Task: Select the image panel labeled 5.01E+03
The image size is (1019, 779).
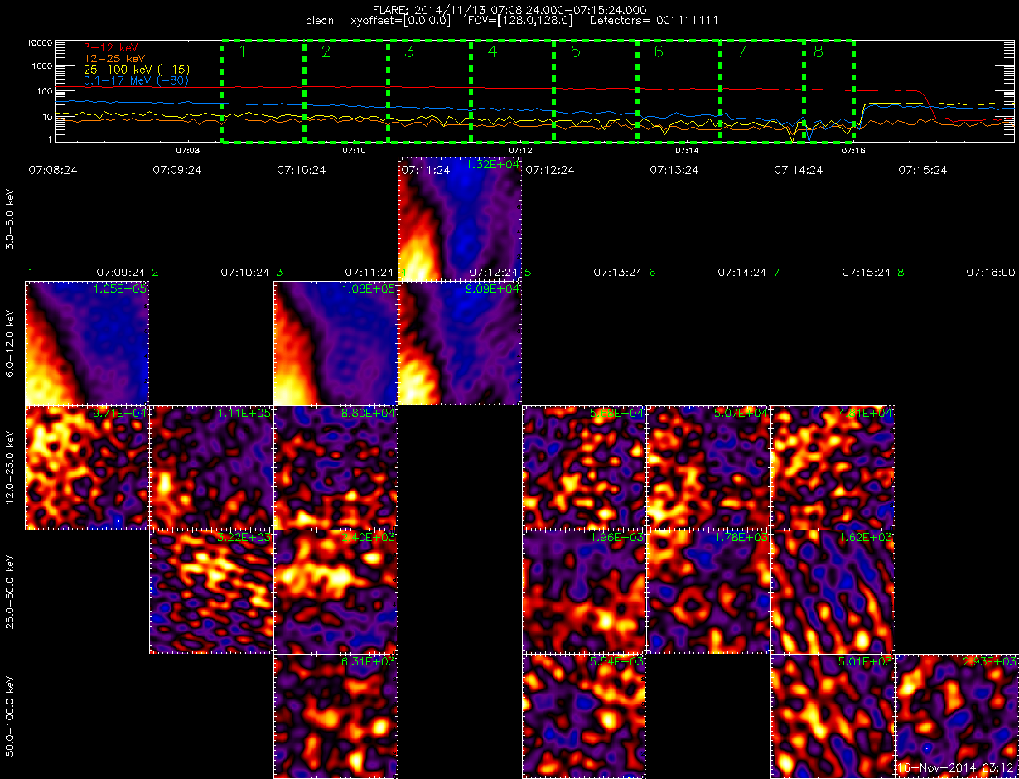Action: tap(833, 716)
